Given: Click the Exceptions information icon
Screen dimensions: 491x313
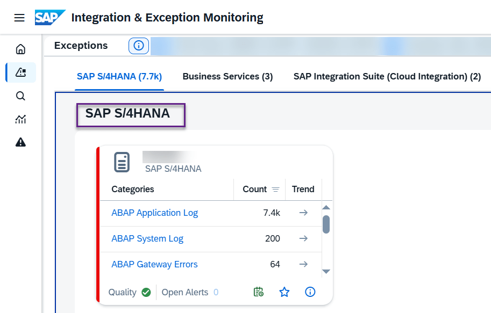Looking at the screenshot, I should pyautogui.click(x=138, y=46).
